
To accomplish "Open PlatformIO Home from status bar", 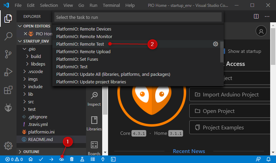I will click(x=31, y=159).
